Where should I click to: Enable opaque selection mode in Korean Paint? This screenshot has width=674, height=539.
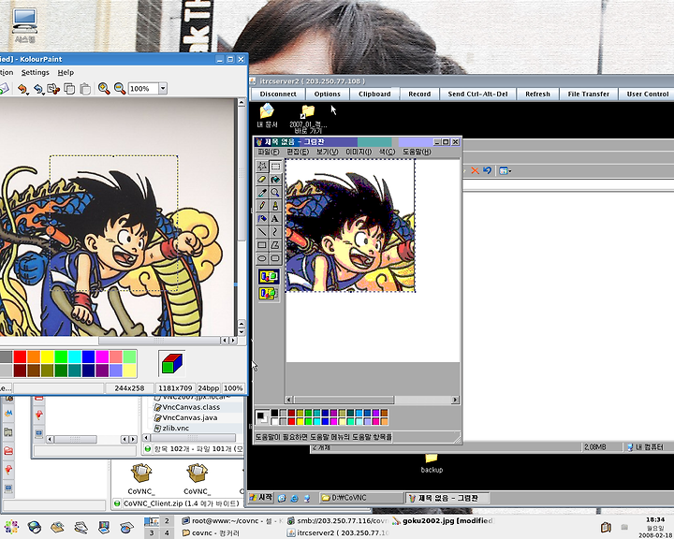pos(269,276)
